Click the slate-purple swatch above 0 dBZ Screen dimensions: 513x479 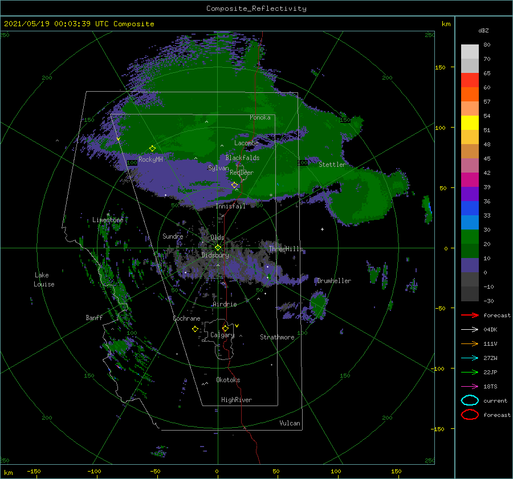470,265
